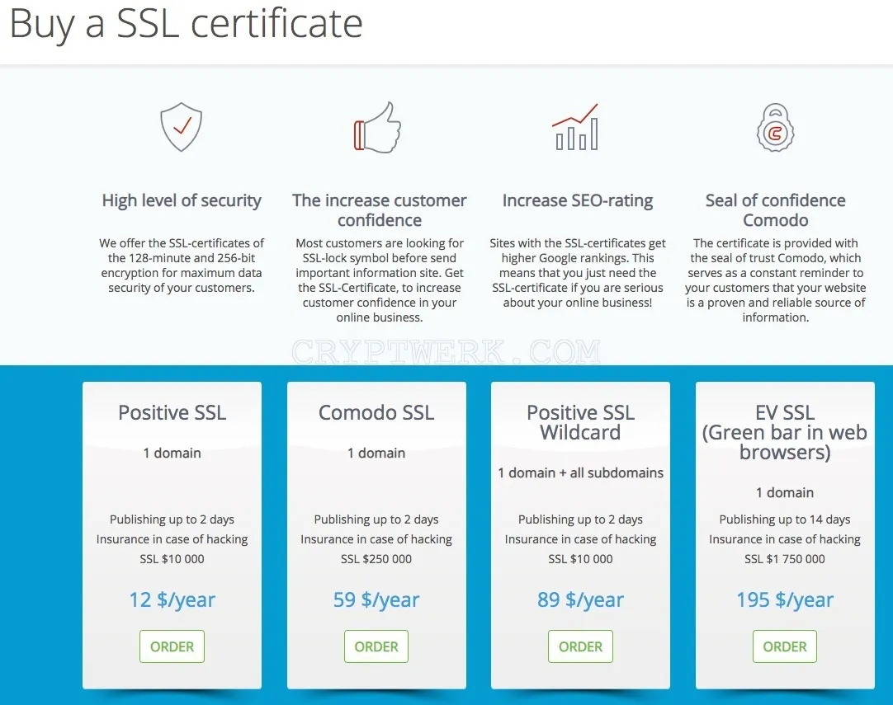This screenshot has height=705, width=893.
Task: Click the '12 $/year' price
Action: (x=172, y=599)
